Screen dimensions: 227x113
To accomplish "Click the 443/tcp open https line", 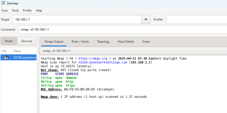I will (x=58, y=86).
